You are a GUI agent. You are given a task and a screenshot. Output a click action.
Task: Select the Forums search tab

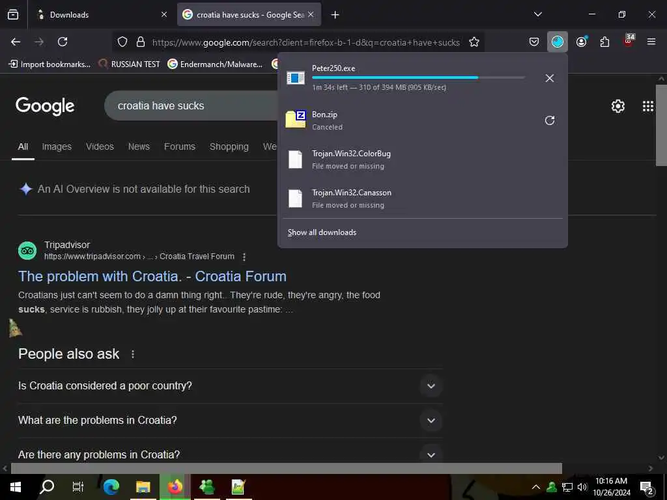pos(180,146)
